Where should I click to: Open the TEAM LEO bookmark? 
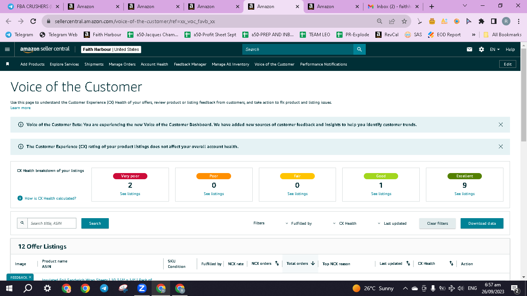(x=315, y=35)
